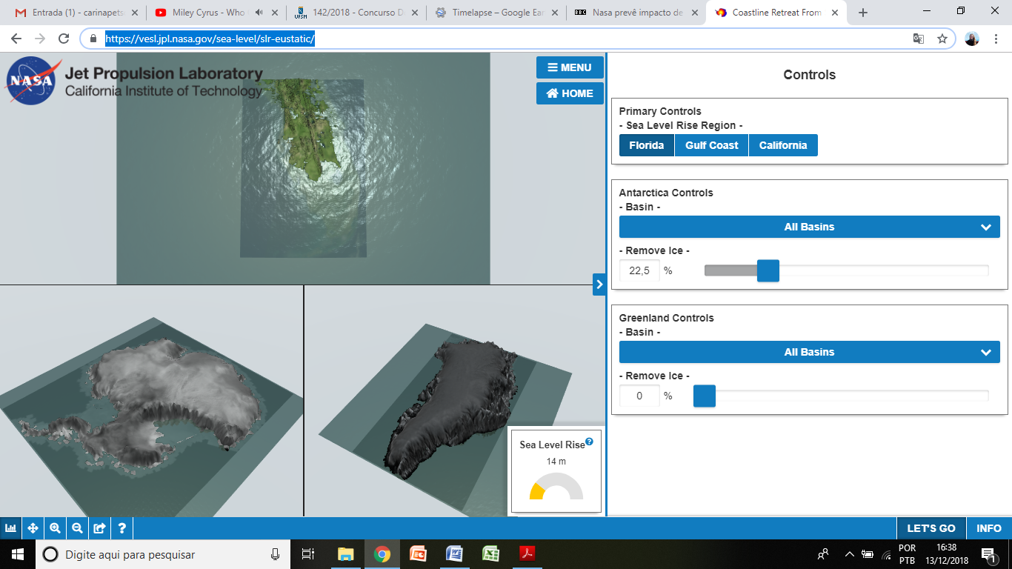1012x569 pixels.
Task: Expand Antarctica All Basins dropdown
Action: click(x=809, y=227)
